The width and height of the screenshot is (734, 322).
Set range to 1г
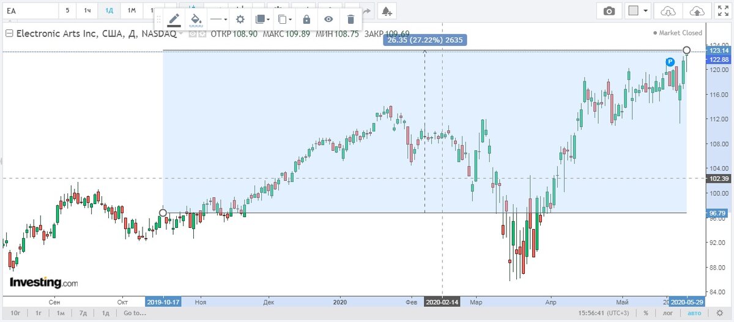(38, 313)
